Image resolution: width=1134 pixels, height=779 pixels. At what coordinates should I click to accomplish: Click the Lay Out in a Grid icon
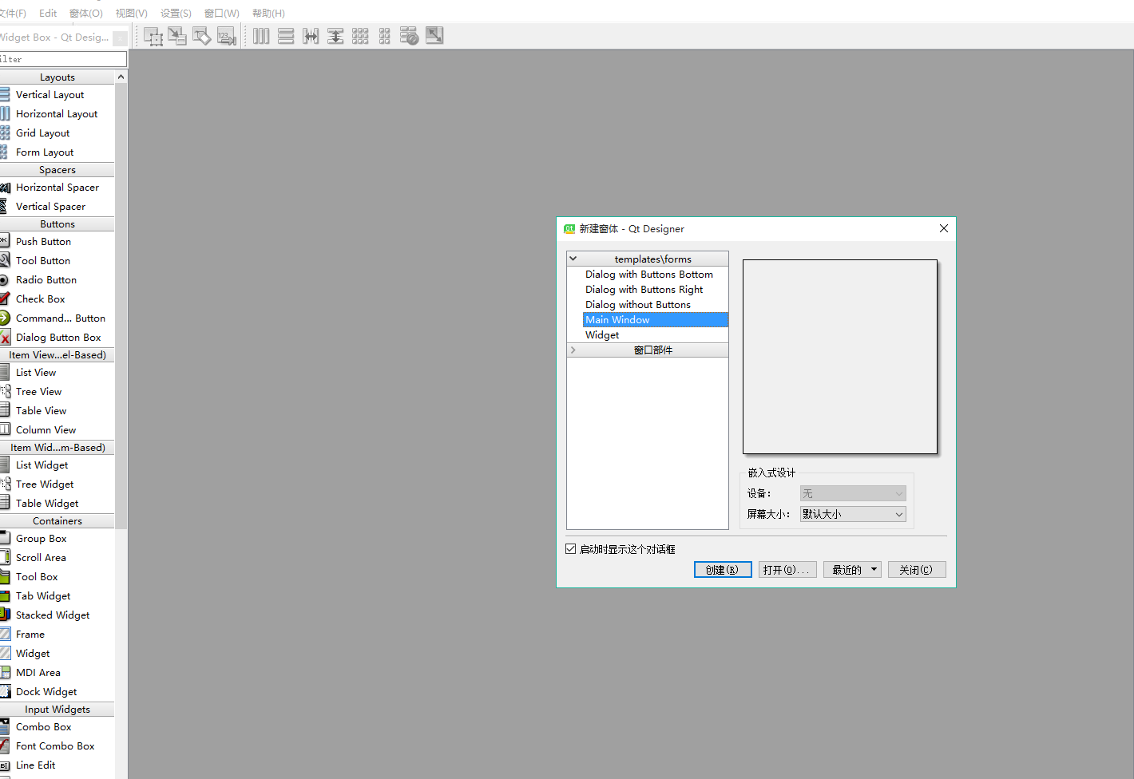360,35
